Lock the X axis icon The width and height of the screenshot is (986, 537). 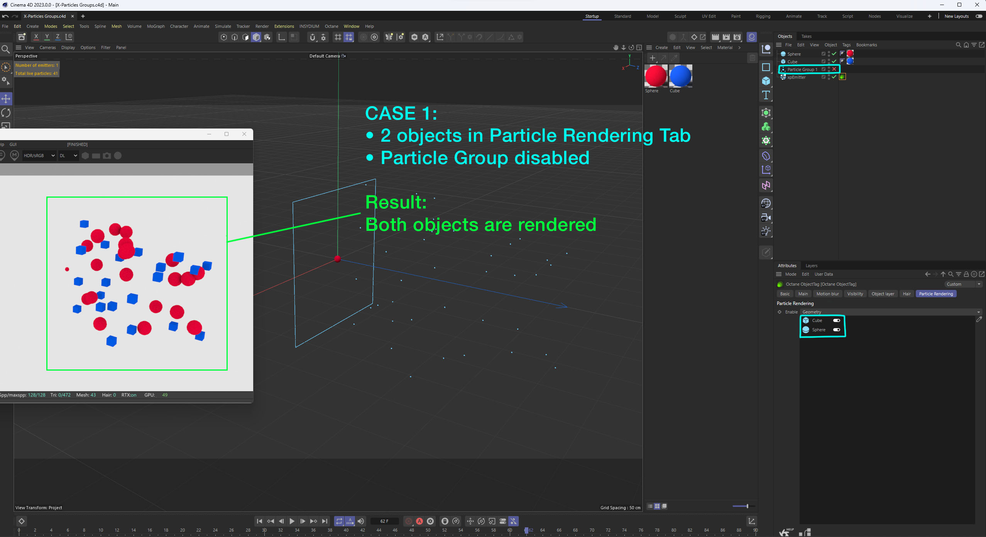click(36, 37)
